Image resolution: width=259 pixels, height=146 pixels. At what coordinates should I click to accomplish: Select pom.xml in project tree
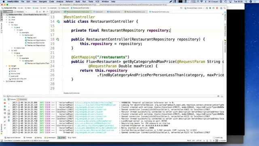pyautogui.click(x=14, y=76)
